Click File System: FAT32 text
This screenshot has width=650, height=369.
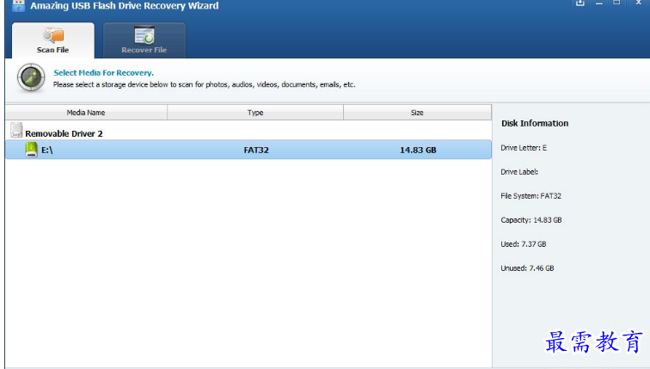point(530,196)
